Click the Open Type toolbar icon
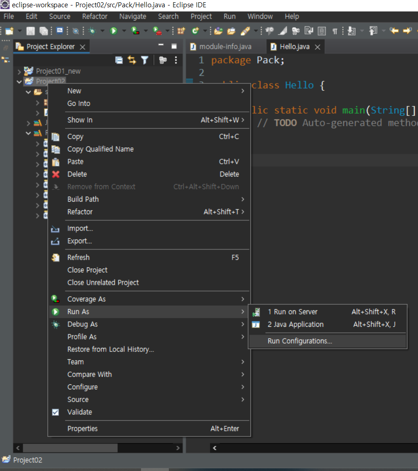 pyautogui.click(x=219, y=31)
